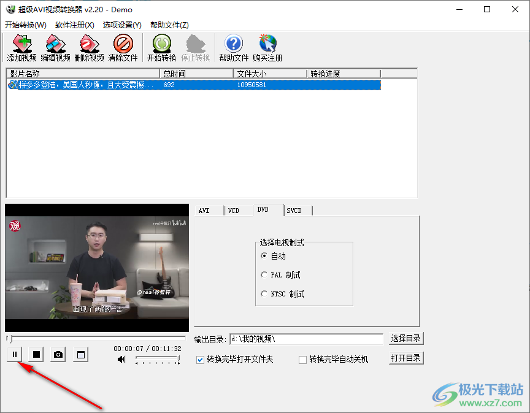The image size is (530, 413).
Task: Start conversion with 开始转换 toolbar icon
Action: coord(161,48)
